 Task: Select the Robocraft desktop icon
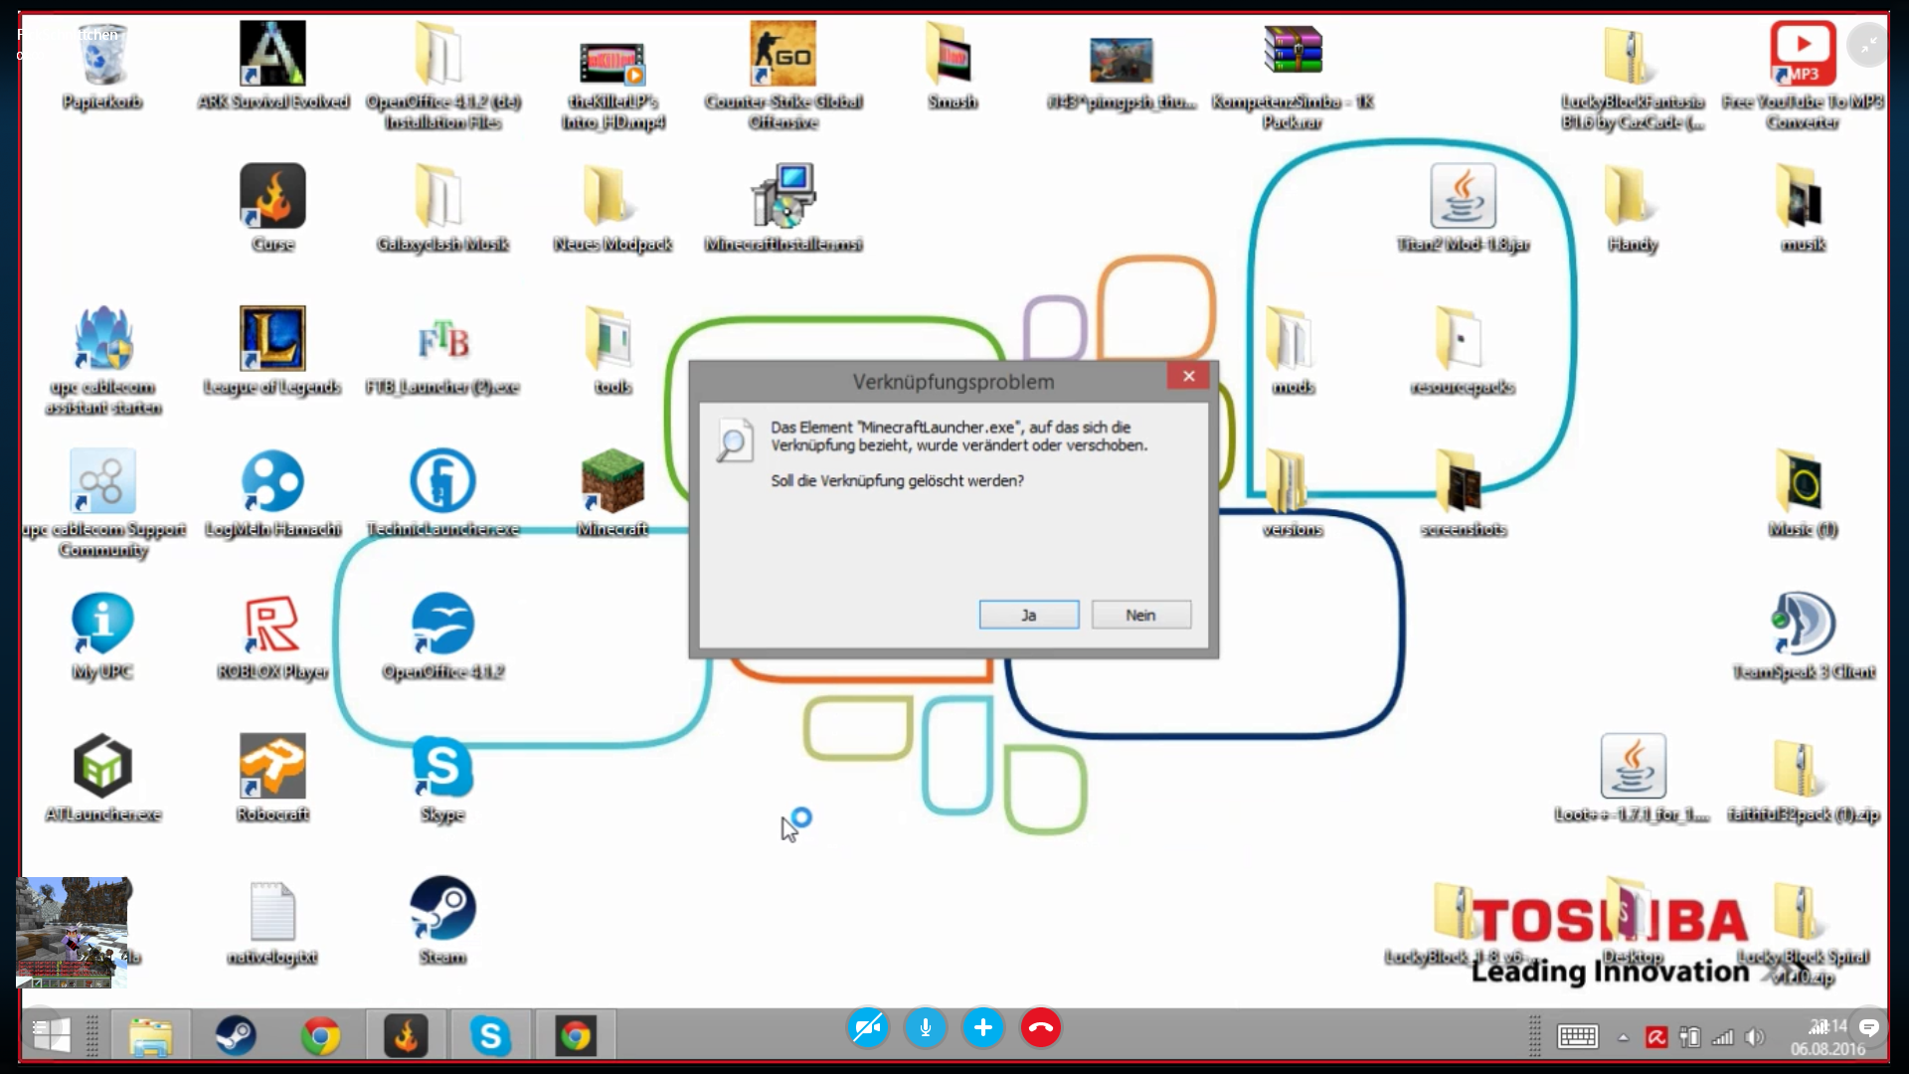click(272, 779)
